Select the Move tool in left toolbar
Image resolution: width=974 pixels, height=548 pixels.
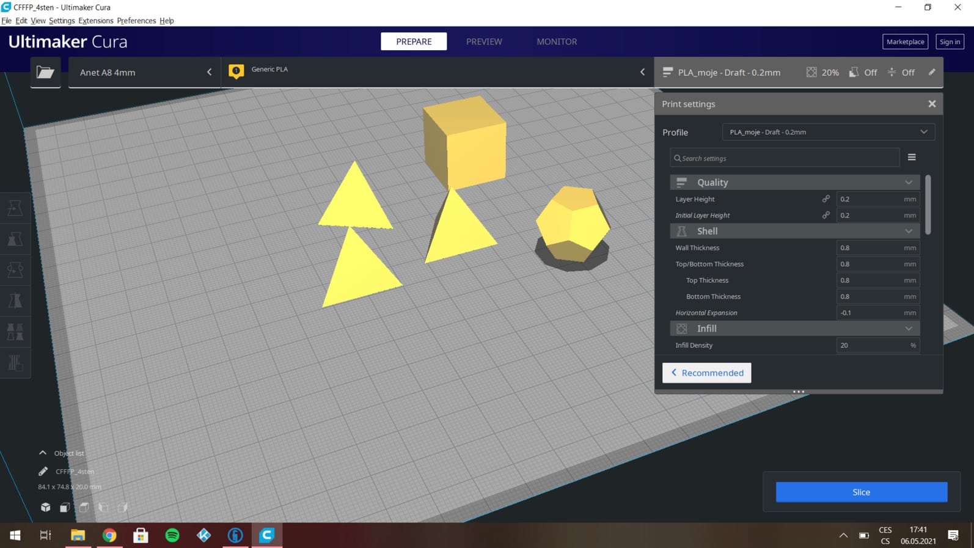15,208
